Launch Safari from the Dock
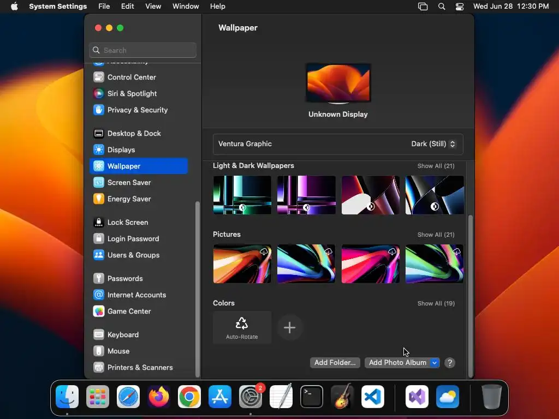Viewport: 559px width, 419px height. (x=128, y=397)
